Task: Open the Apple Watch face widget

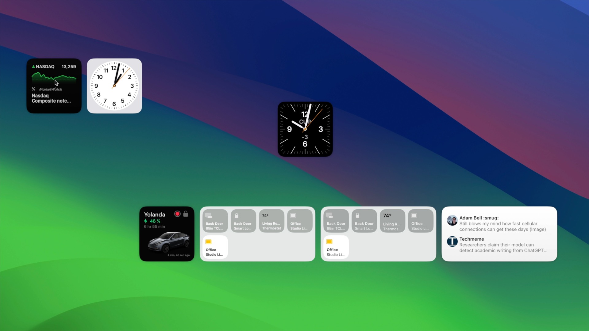Action: [x=305, y=129]
